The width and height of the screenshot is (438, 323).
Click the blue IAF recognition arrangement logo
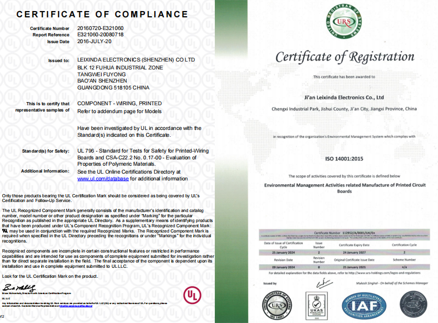364,306
